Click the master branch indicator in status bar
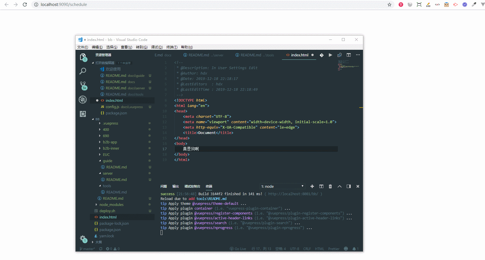Image resolution: width=485 pixels, height=260 pixels. pyautogui.click(x=87, y=249)
